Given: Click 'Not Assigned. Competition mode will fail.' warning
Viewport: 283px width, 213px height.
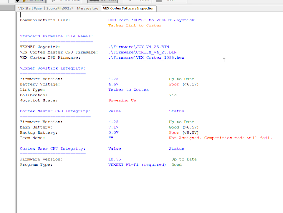Looking at the screenshot, I should [220, 138].
